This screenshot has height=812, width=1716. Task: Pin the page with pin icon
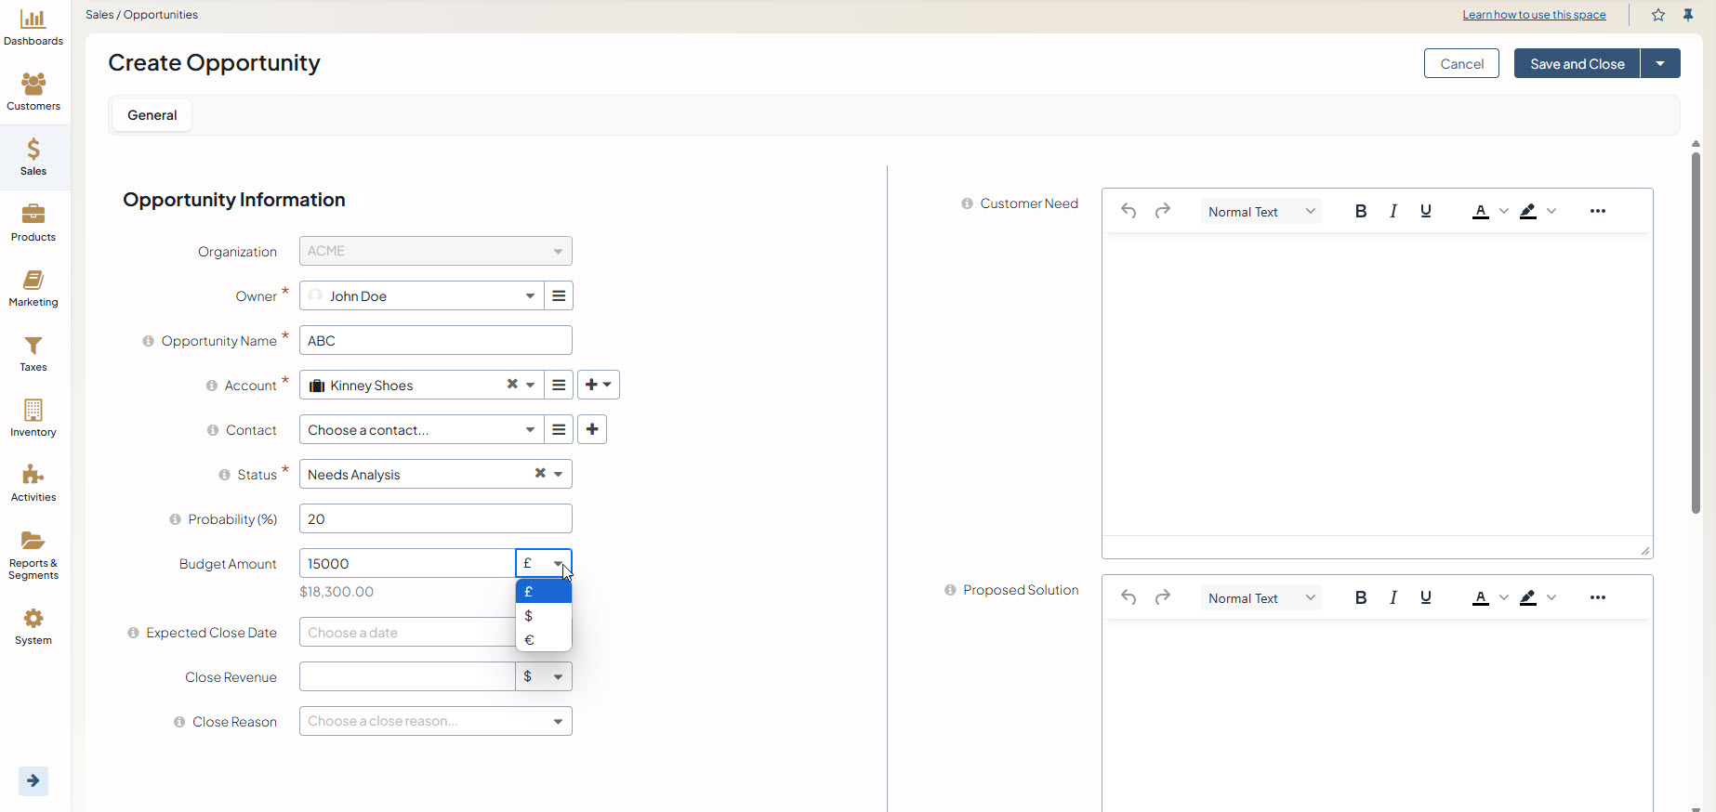[x=1688, y=15]
